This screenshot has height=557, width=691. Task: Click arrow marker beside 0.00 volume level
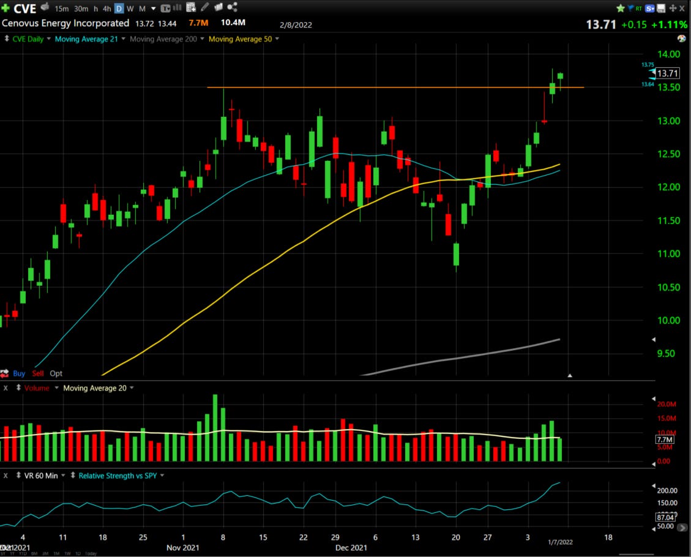pos(654,463)
